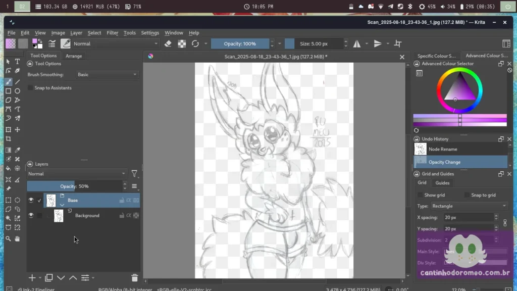Close the Grid and Guides docker
Screen dimensions: 517x291
click(x=509, y=174)
